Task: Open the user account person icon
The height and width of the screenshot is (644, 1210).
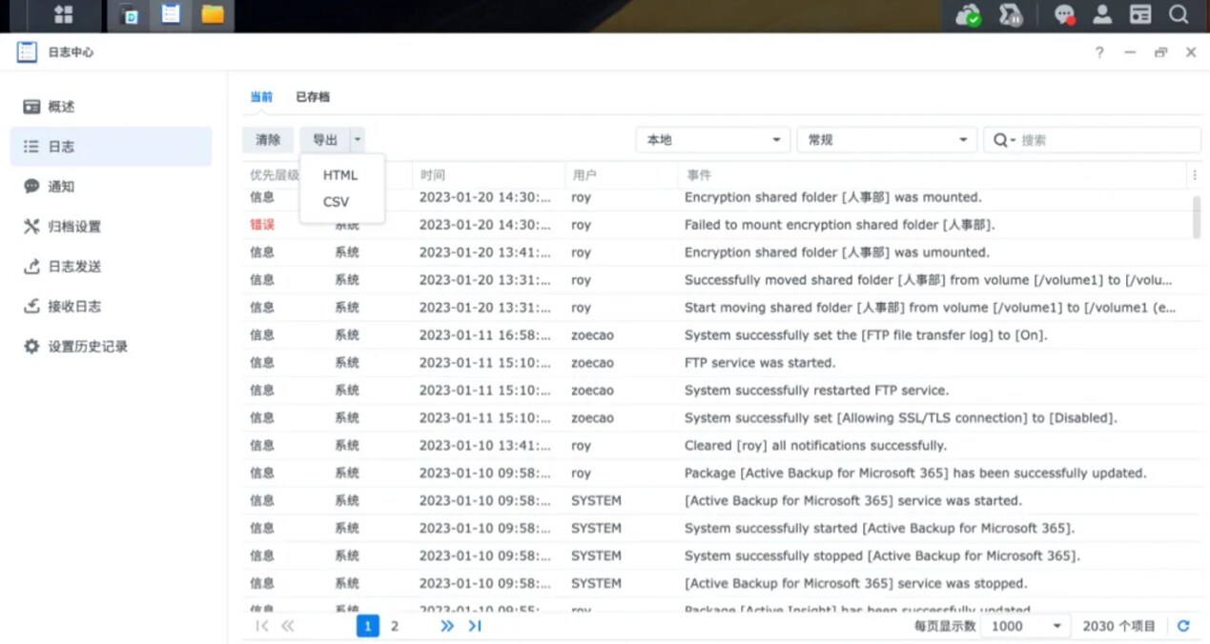Action: click(1102, 14)
